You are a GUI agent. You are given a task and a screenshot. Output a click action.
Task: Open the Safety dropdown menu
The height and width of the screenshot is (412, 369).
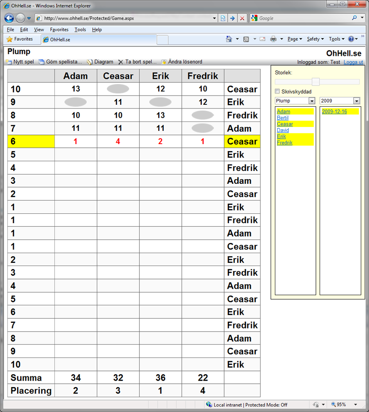(315, 39)
